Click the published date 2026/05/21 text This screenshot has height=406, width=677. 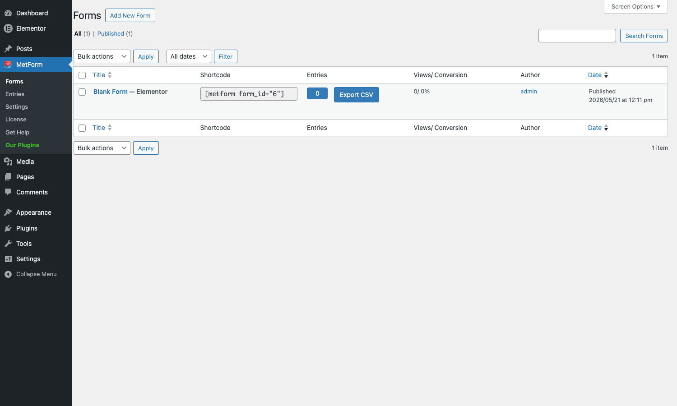pyautogui.click(x=621, y=100)
